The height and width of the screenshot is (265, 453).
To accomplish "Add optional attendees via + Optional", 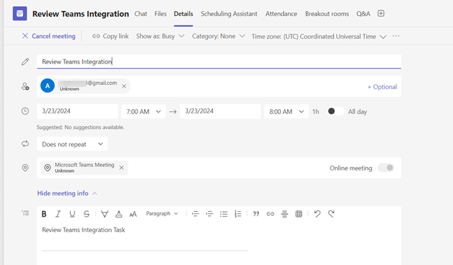I will (383, 86).
